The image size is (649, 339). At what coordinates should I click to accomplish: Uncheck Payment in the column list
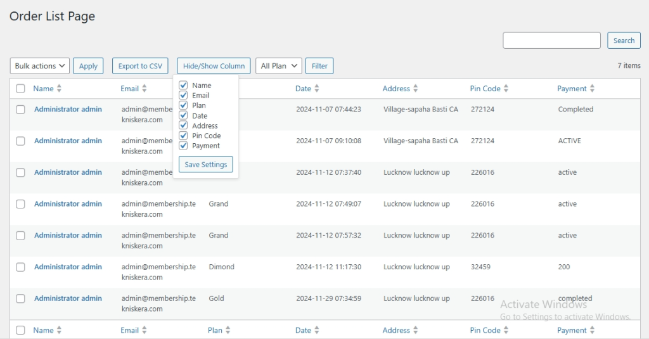click(x=183, y=146)
